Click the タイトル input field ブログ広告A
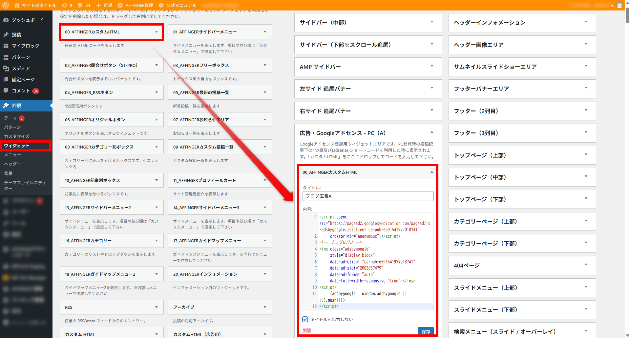Screen dimensions: 630x338 coord(368,196)
